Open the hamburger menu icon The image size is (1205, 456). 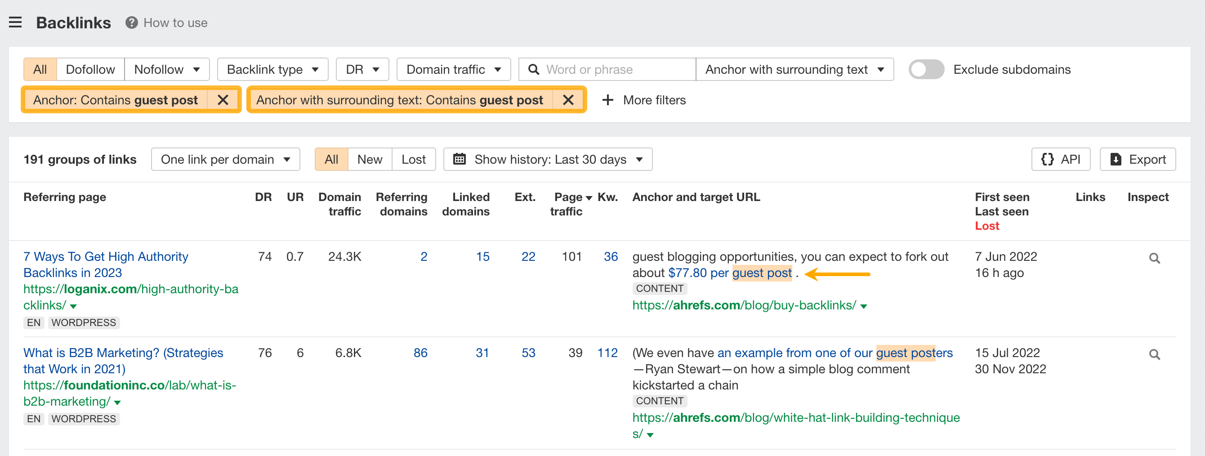coord(15,22)
